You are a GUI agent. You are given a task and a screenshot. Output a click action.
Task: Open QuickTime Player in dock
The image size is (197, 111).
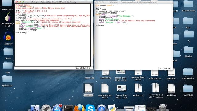(x=101, y=108)
